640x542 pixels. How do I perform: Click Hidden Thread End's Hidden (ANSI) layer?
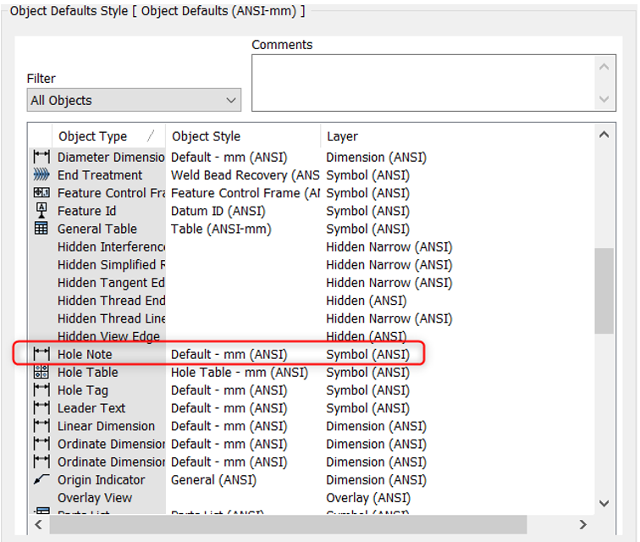[x=366, y=300]
